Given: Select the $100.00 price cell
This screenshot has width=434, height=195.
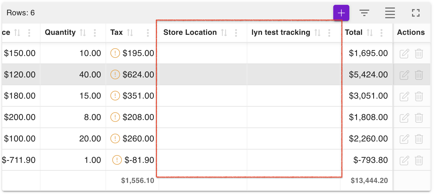Looking at the screenshot, I should [x=21, y=138].
